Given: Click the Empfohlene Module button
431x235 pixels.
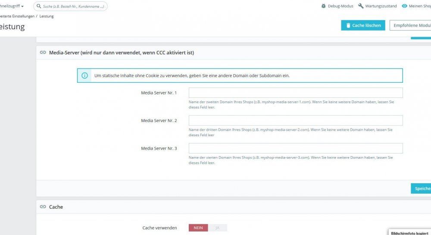Looking at the screenshot, I should click(410, 25).
